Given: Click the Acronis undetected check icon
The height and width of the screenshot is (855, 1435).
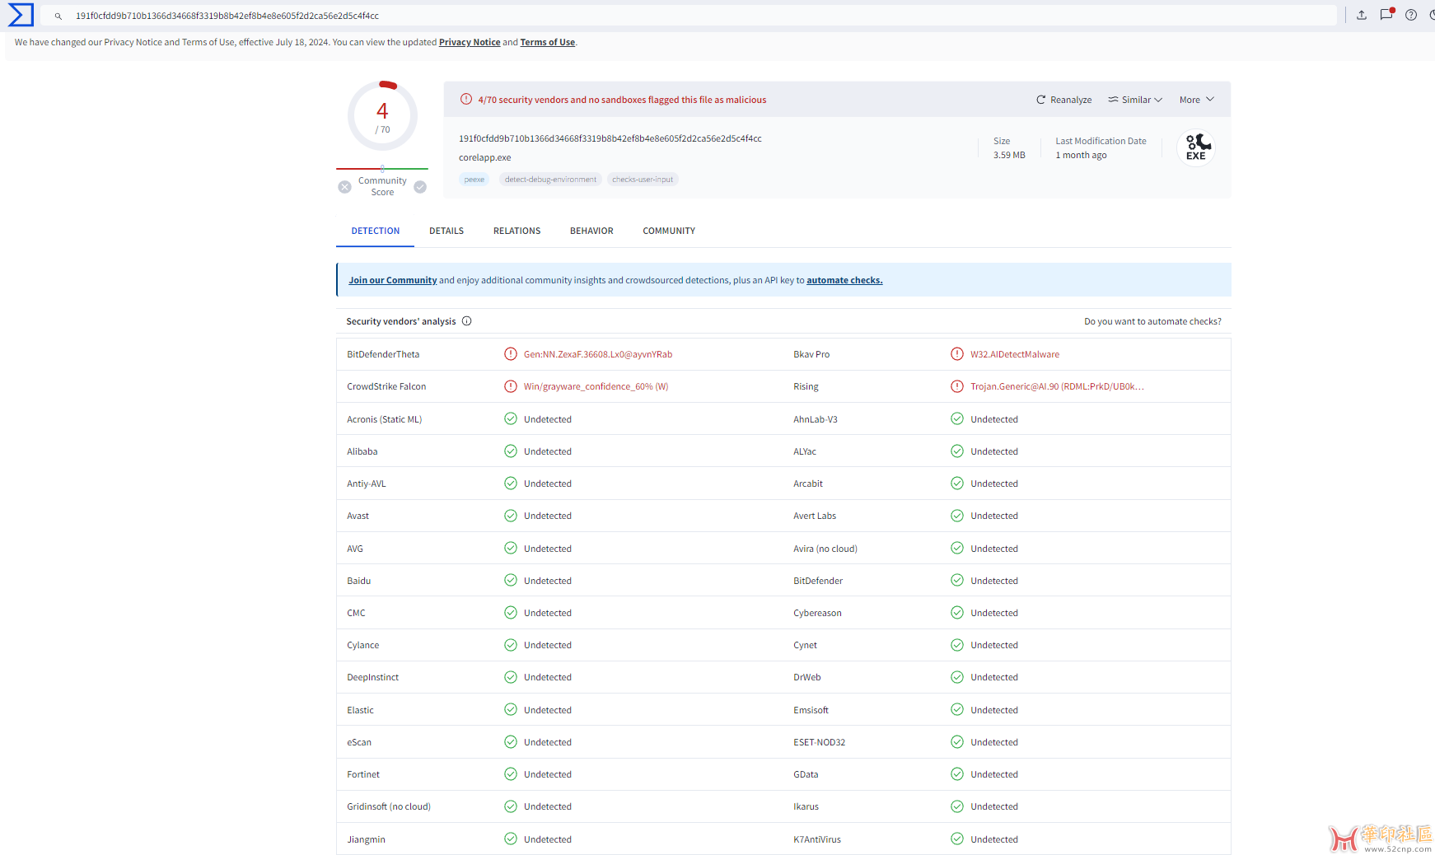Looking at the screenshot, I should click(x=511, y=418).
